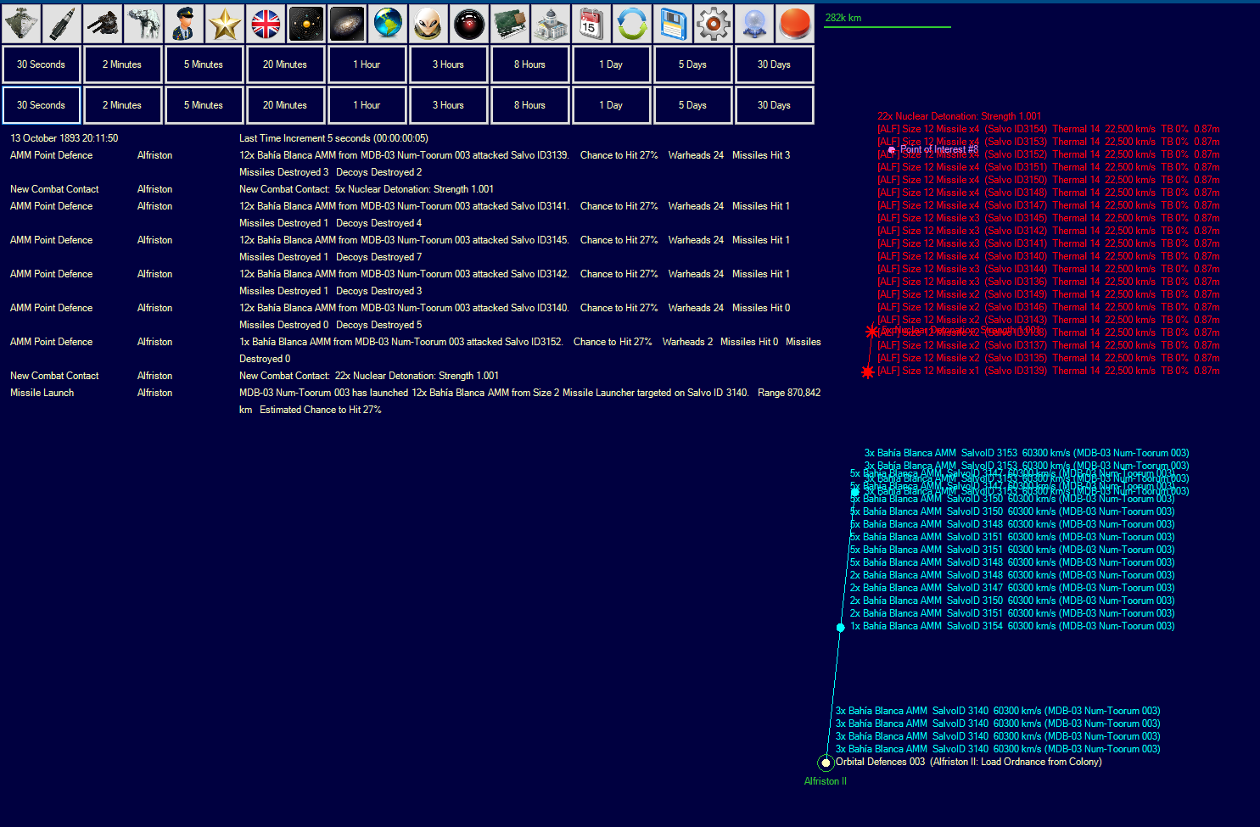Select 8 Hours in lower row
The width and height of the screenshot is (1260, 827).
pos(530,105)
